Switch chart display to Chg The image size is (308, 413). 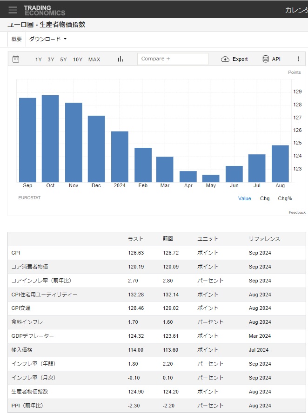[265, 198]
